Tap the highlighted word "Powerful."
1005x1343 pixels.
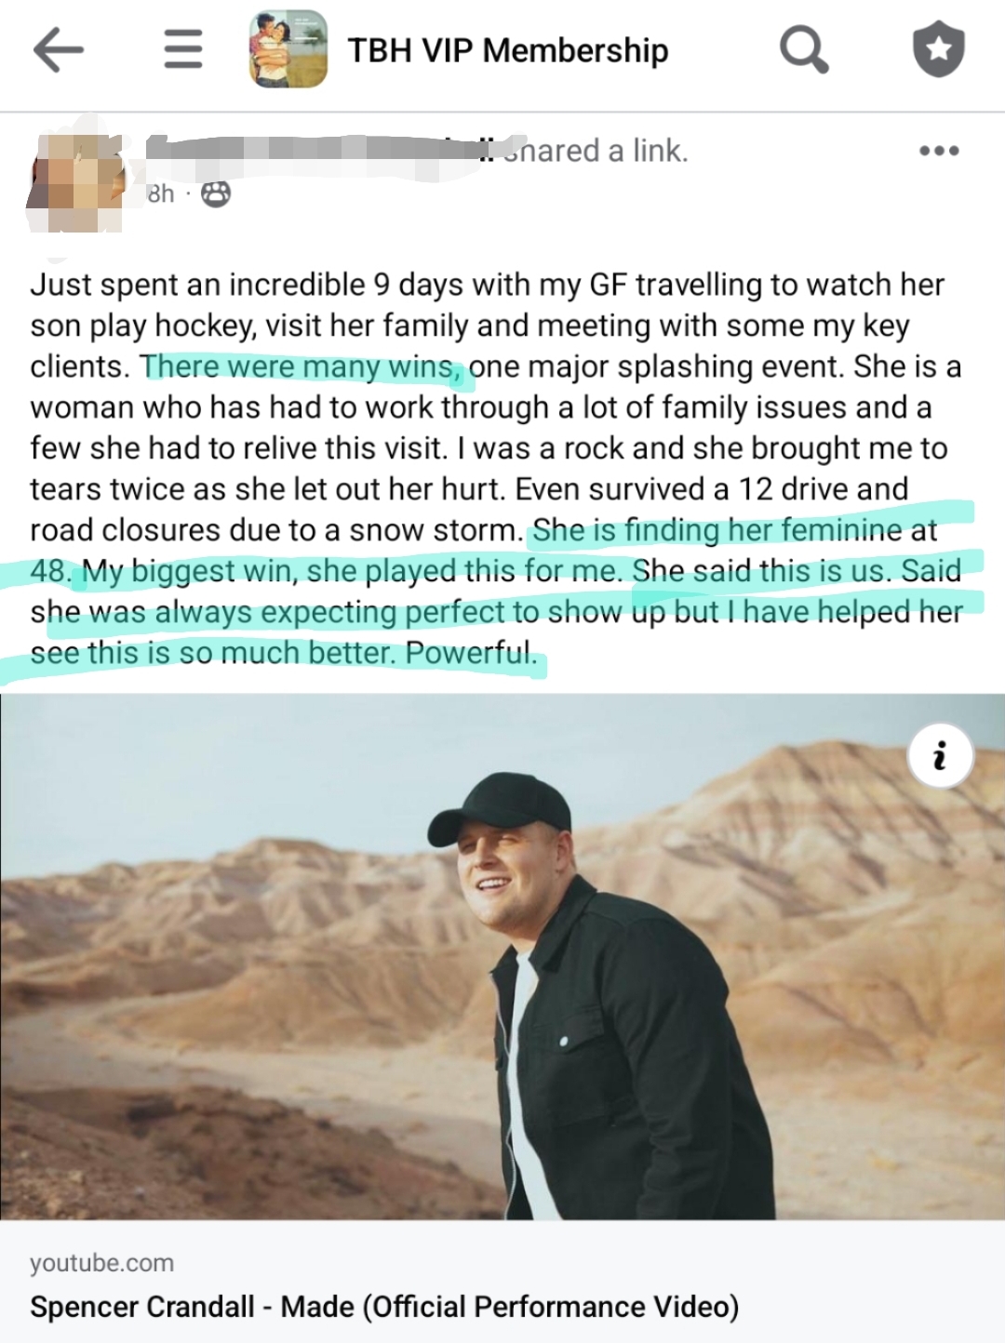coord(472,652)
